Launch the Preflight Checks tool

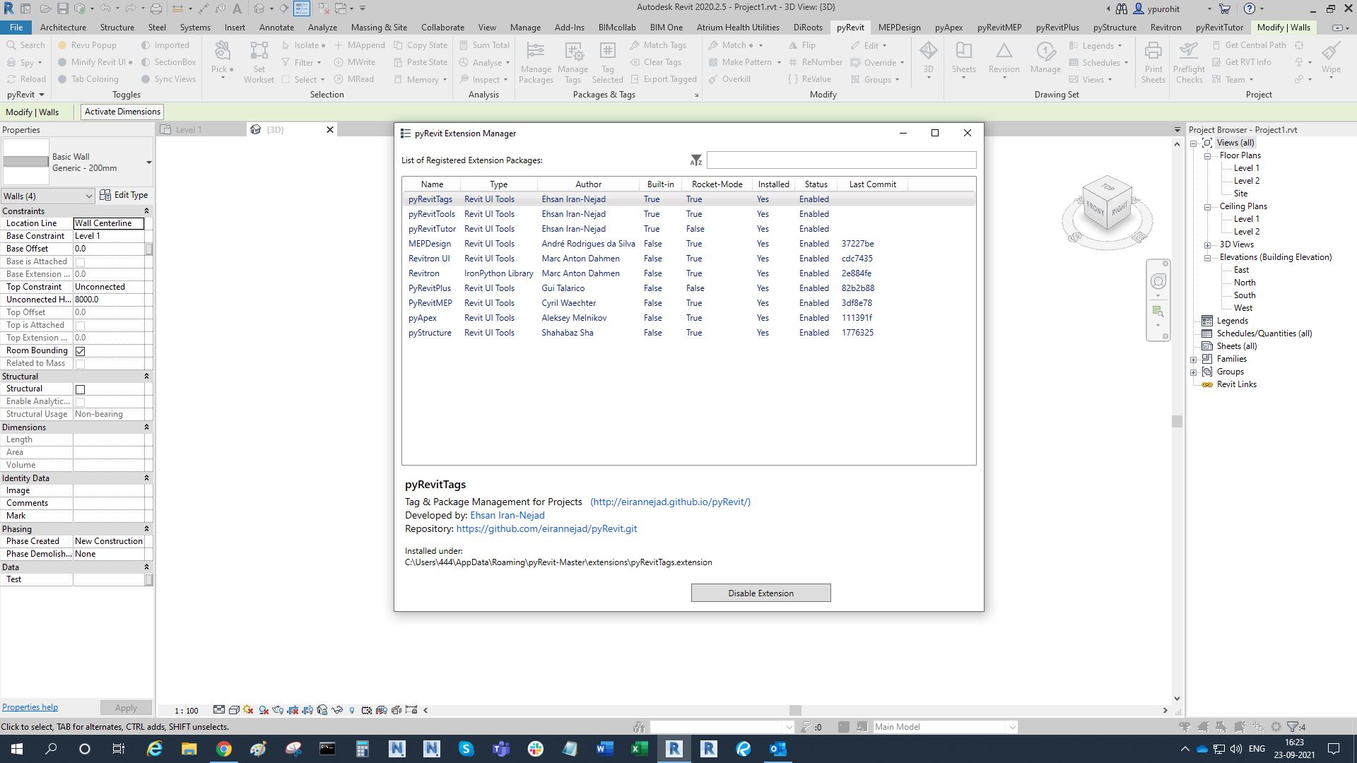click(1189, 62)
